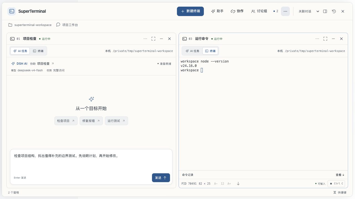Close the 项目检查 pane

[169, 39]
